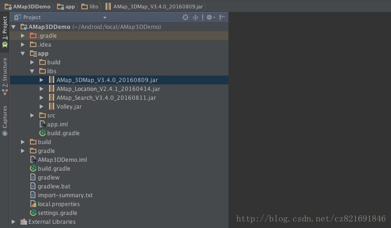Select the AMap3DDemo.iml file name
Viewport: 391px width, 228px height.
pyautogui.click(x=62, y=160)
